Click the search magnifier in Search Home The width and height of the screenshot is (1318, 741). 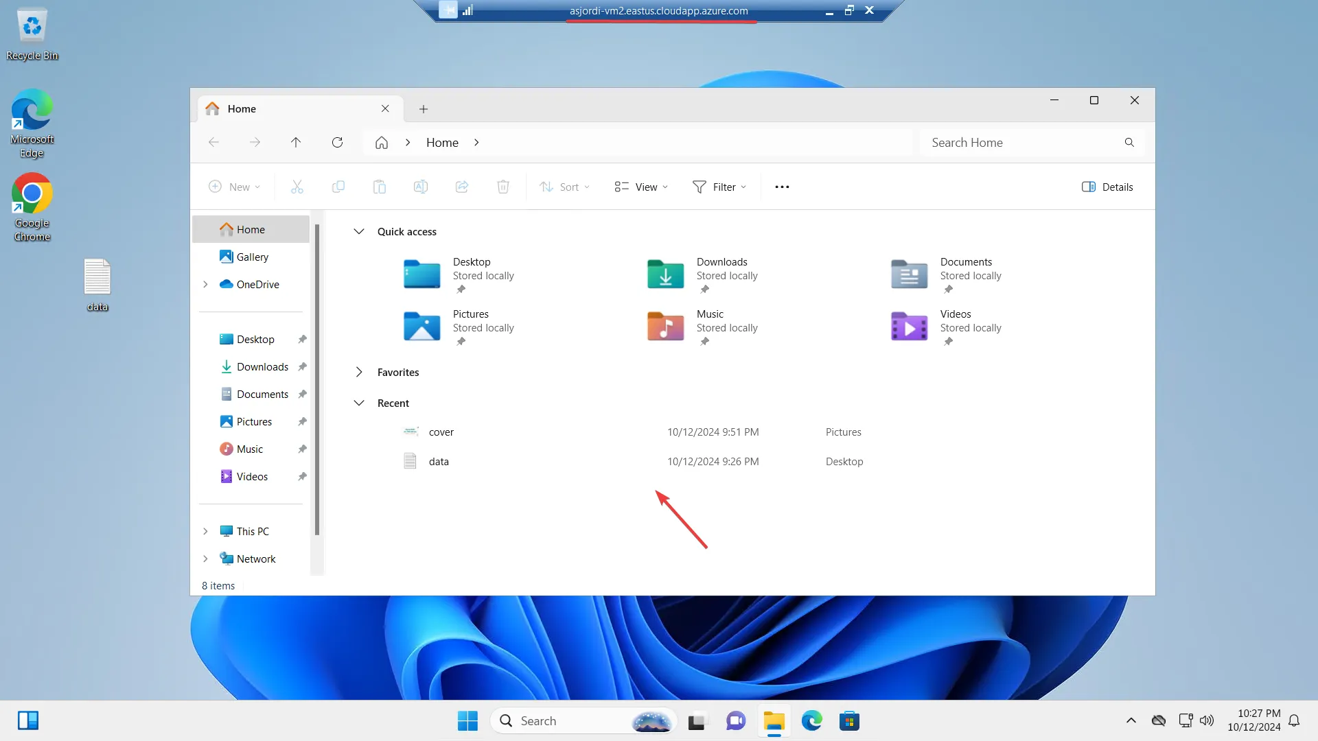(1129, 142)
